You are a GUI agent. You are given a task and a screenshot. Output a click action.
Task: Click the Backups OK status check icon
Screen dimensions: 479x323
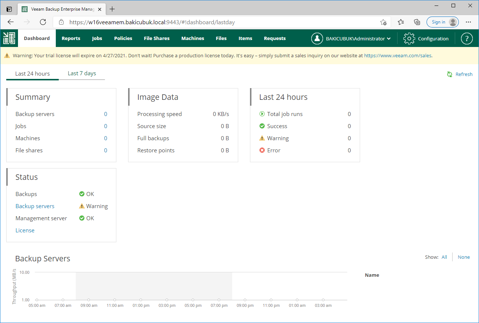82,194
